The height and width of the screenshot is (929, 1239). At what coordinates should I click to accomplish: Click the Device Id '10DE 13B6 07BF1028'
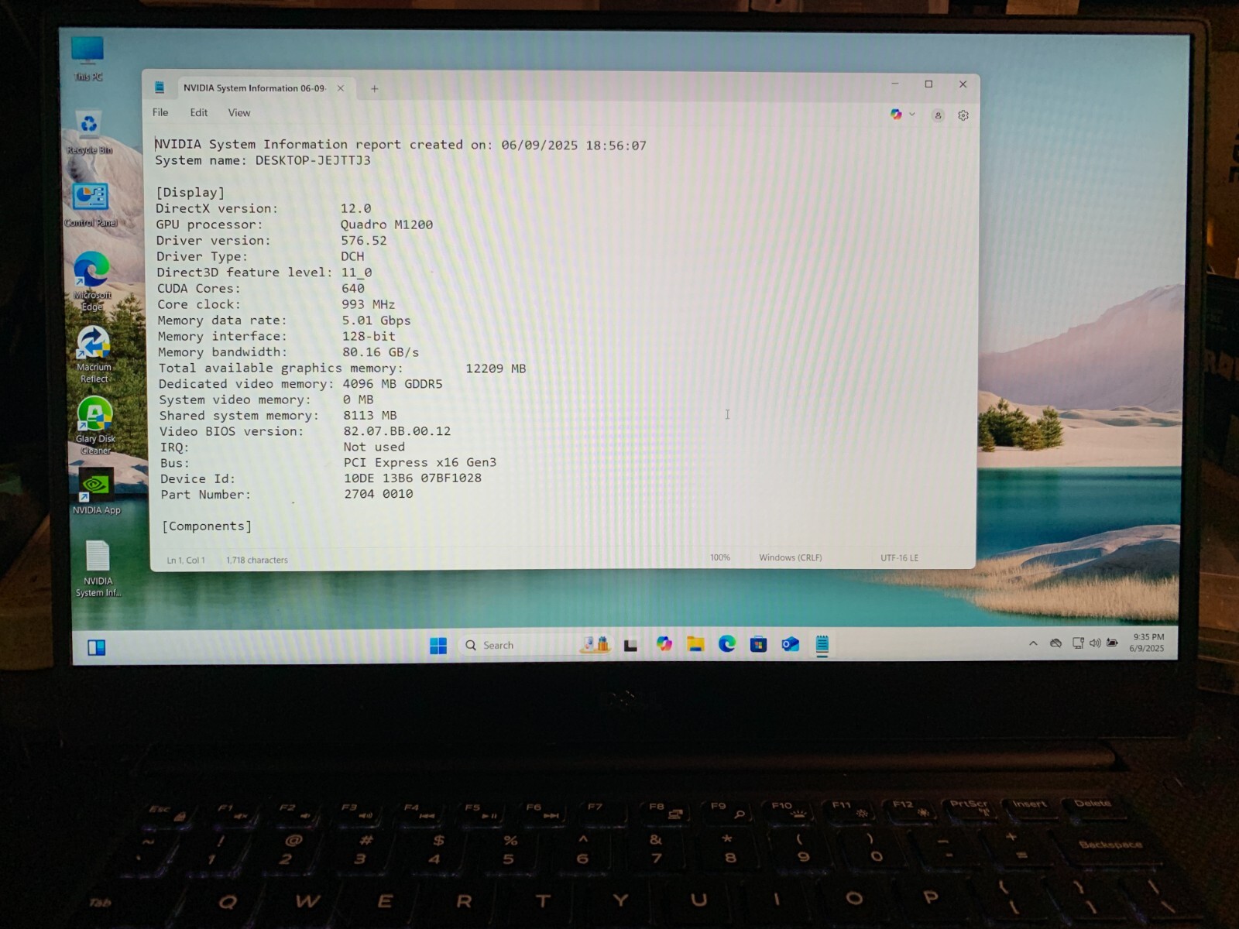[413, 478]
